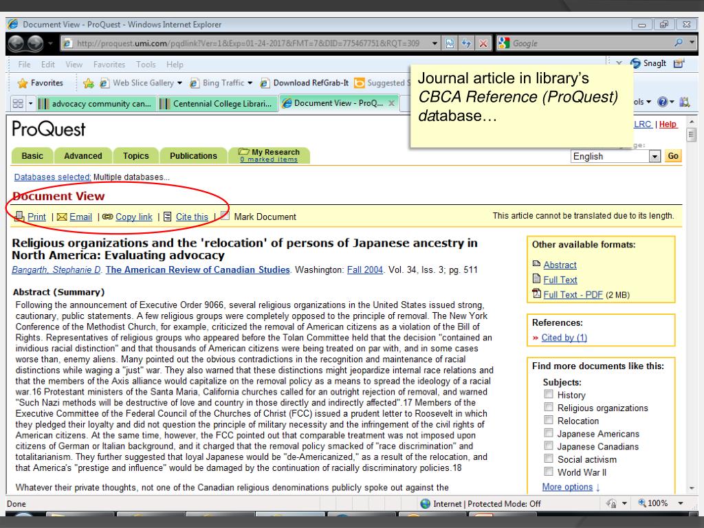This screenshot has width=704, height=528.
Task: Close the Document View - ProQuest tab
Action: pyautogui.click(x=391, y=103)
